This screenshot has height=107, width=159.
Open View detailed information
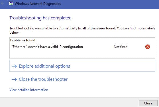pos(29,90)
